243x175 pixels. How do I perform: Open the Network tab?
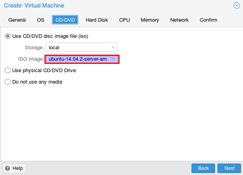(179, 20)
